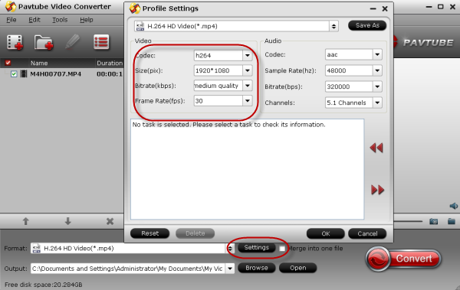This screenshot has width=460, height=290.
Task: Confirm with the OK button
Action: [x=326, y=233]
